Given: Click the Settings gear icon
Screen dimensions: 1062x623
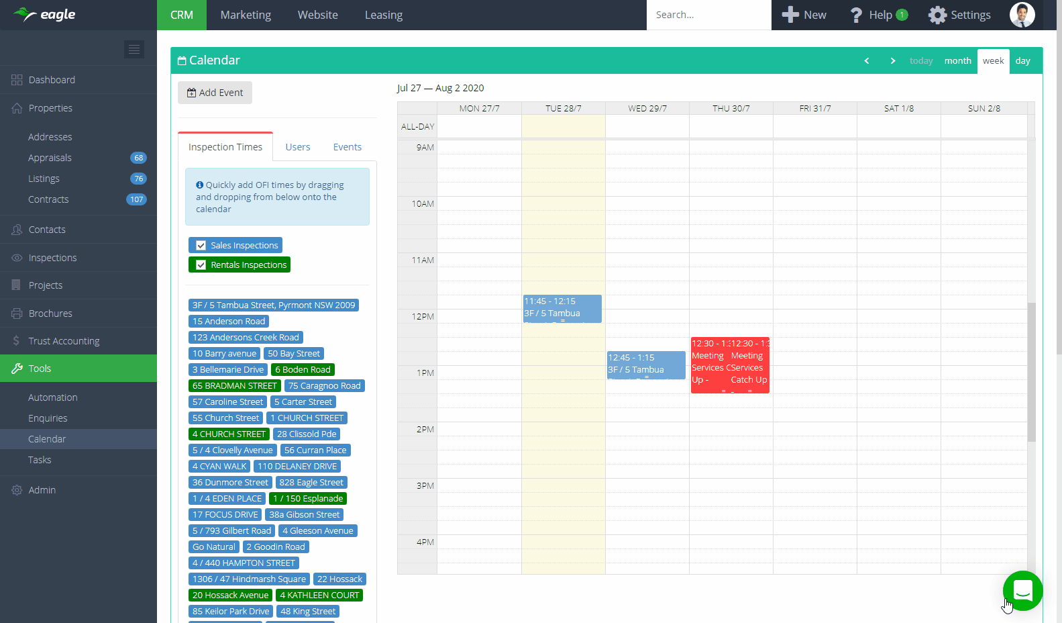Looking at the screenshot, I should 937,15.
